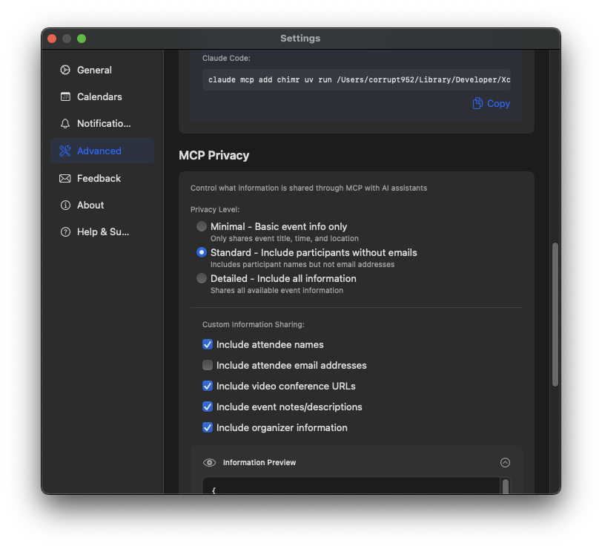Uncheck Include event notes/descriptions
This screenshot has height=549, width=602.
pos(208,407)
